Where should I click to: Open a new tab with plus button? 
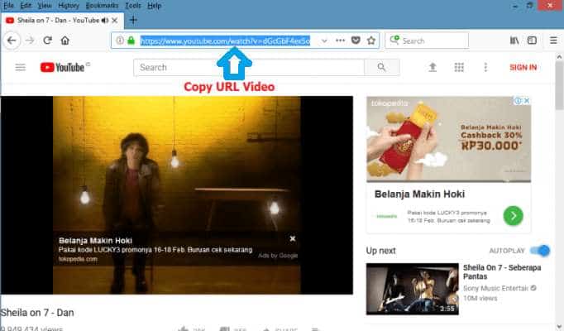pos(133,20)
